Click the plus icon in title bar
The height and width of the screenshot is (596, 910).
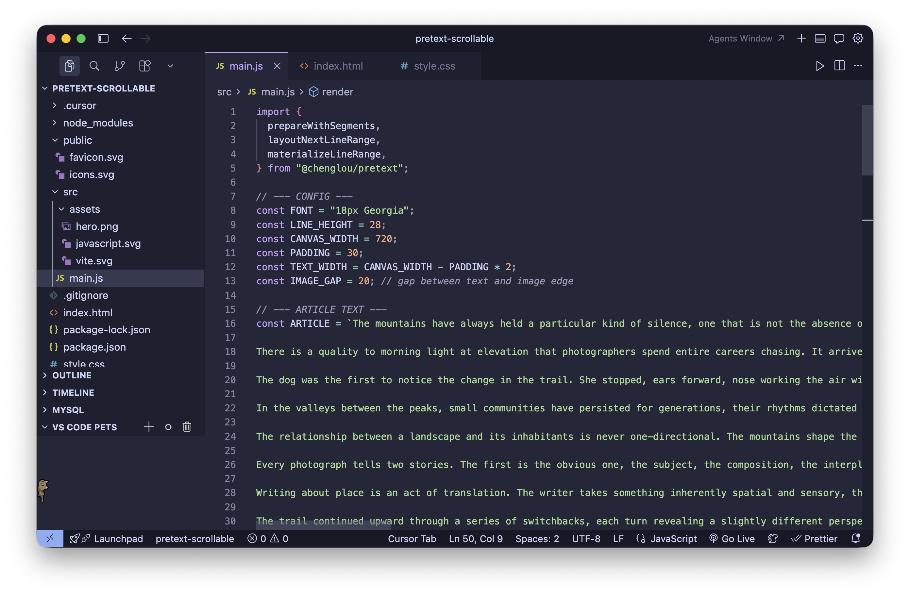[x=801, y=39]
